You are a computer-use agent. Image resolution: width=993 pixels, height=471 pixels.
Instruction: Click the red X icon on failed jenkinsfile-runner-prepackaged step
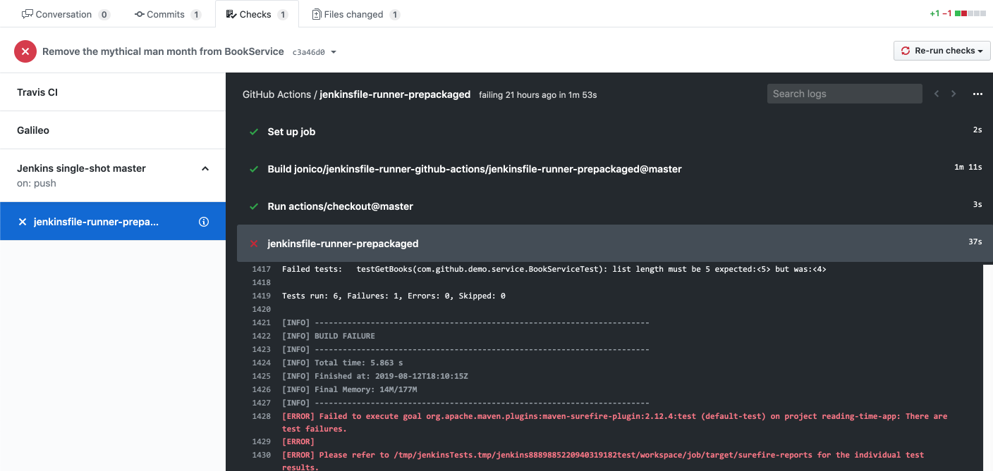click(254, 244)
